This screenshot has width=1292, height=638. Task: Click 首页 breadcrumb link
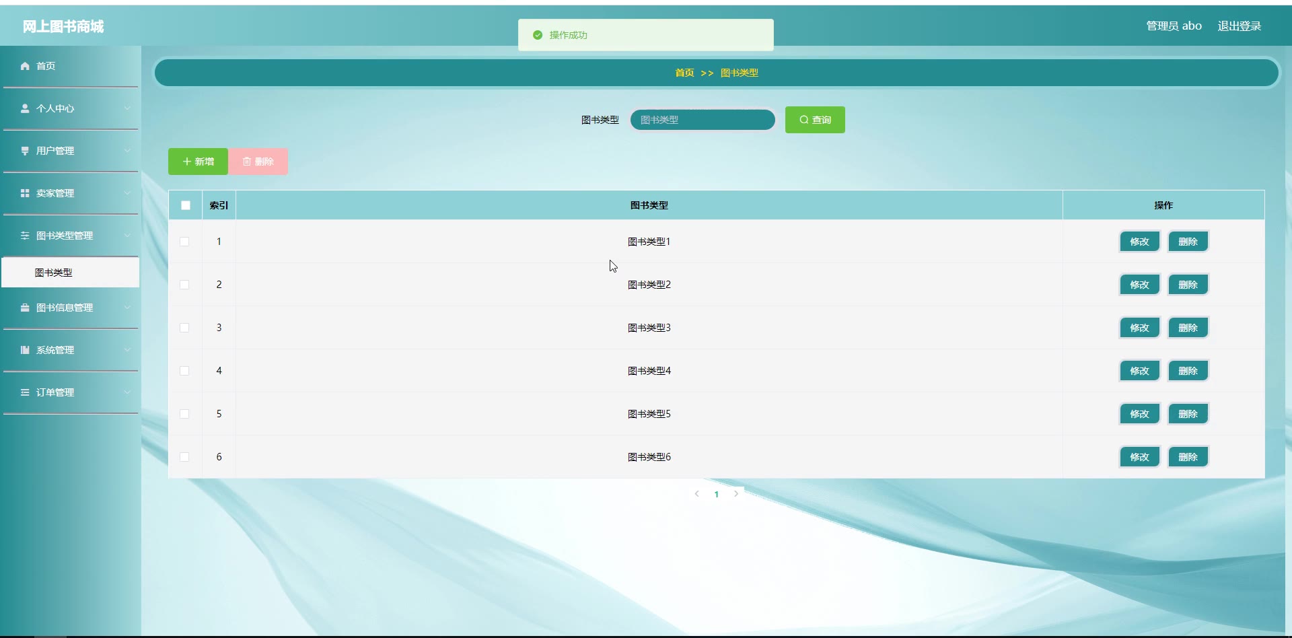(684, 73)
